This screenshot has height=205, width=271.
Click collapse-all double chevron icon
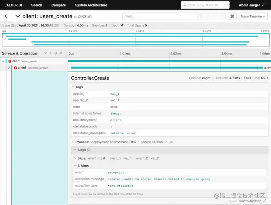pos(61,53)
